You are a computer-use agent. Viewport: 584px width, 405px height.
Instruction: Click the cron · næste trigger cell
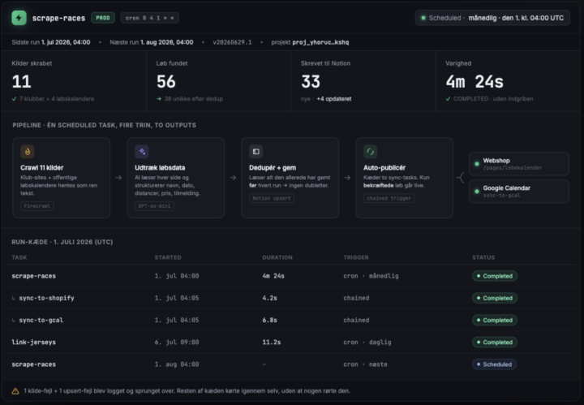(365, 364)
